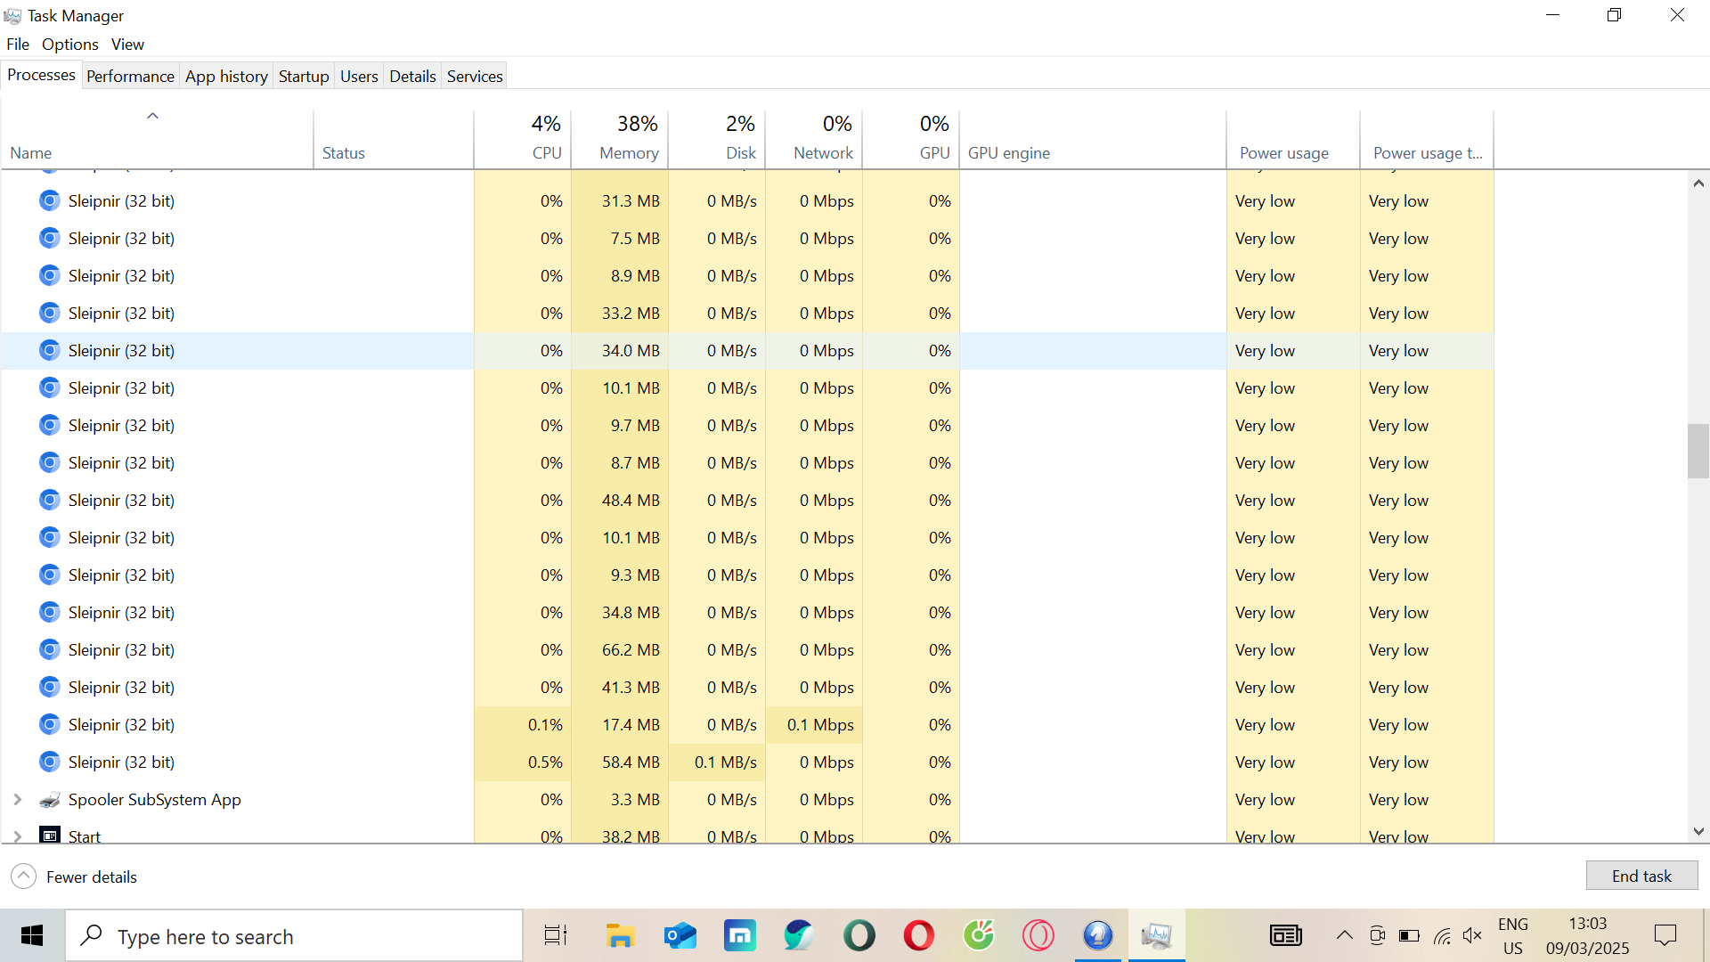
Task: Switch to the Details tab
Action: point(412,77)
